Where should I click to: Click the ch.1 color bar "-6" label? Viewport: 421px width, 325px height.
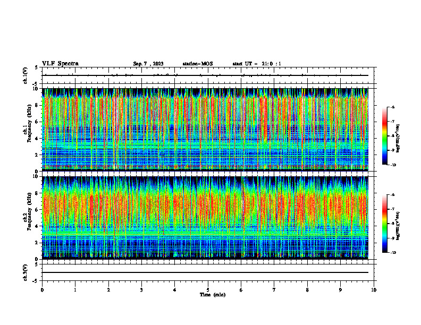point(392,107)
